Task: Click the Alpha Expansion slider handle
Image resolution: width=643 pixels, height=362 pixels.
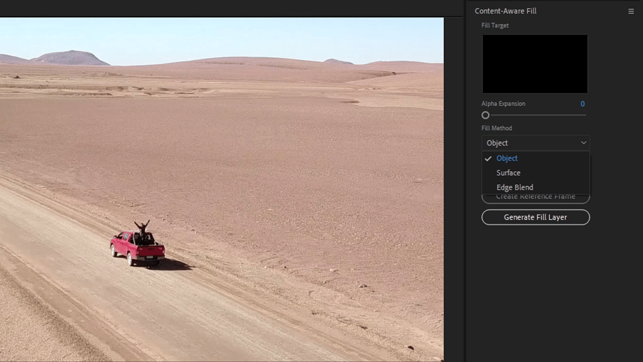Action: tap(485, 115)
